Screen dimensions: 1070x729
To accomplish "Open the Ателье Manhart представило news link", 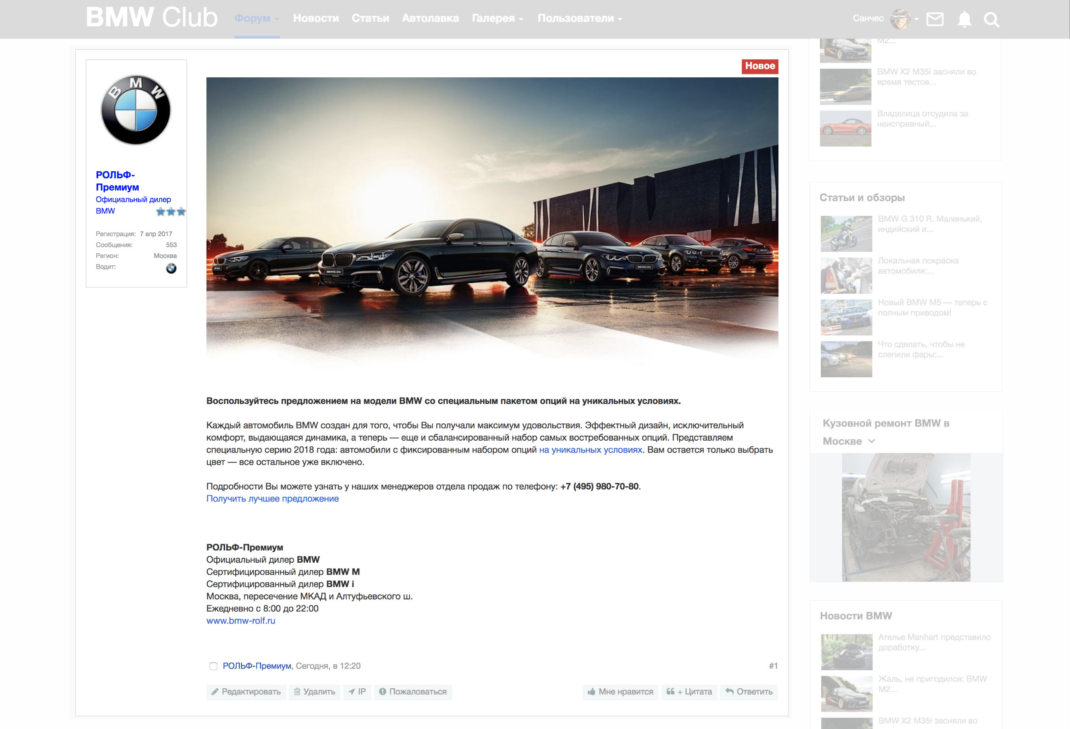I will pyautogui.click(x=934, y=642).
